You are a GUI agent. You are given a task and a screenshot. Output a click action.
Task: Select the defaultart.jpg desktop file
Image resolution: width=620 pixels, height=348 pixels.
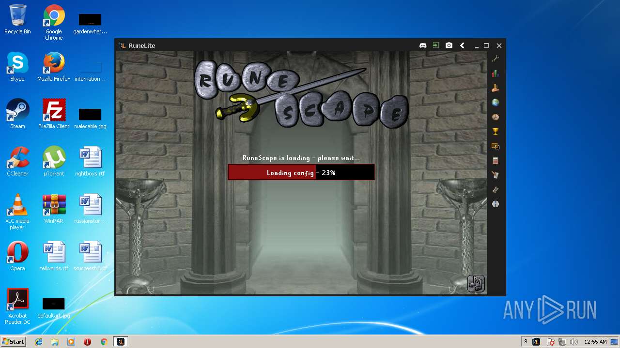pyautogui.click(x=54, y=307)
